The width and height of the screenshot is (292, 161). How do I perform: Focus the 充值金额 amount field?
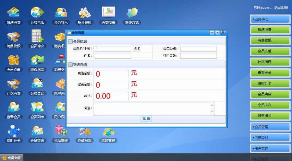(112, 74)
